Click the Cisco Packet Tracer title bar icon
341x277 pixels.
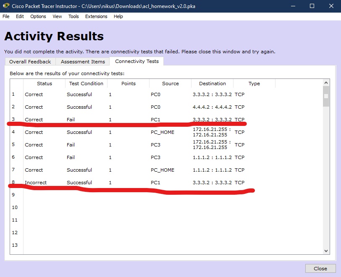(6, 6)
